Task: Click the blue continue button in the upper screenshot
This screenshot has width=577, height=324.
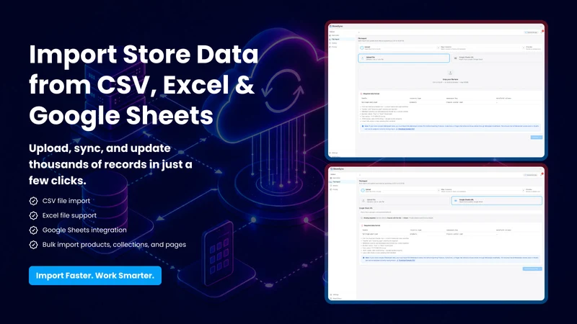Action: (536, 137)
